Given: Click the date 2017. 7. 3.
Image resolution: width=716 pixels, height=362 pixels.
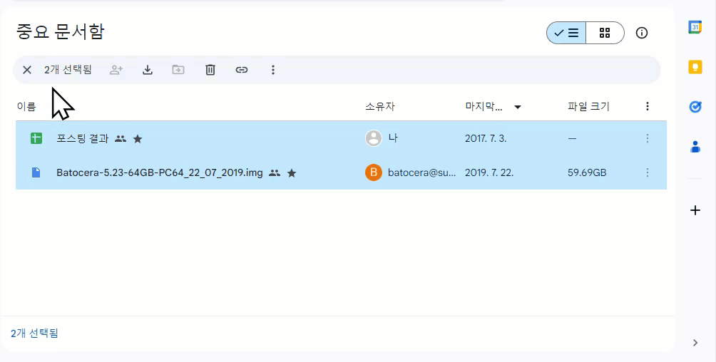Looking at the screenshot, I should [486, 138].
